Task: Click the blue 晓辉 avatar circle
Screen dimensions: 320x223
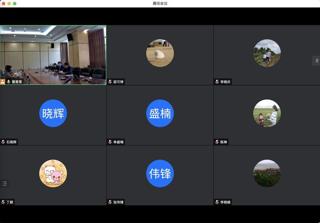Action: click(53, 113)
